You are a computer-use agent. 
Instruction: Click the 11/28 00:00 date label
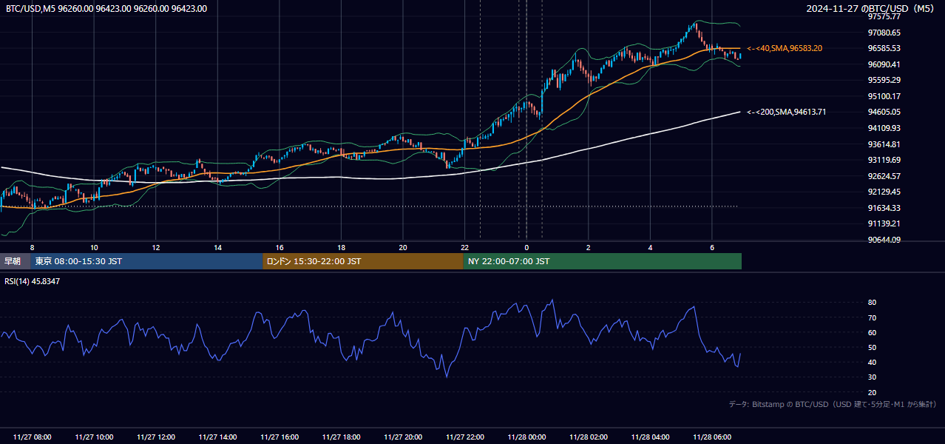(526, 437)
